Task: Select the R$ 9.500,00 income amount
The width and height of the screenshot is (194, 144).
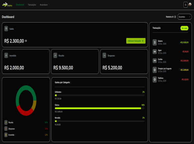Action: [x=63, y=68]
